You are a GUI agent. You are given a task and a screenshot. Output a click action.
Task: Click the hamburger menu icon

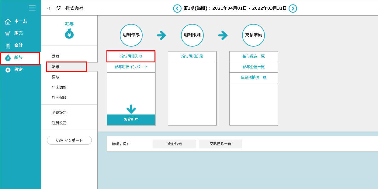coord(32,8)
